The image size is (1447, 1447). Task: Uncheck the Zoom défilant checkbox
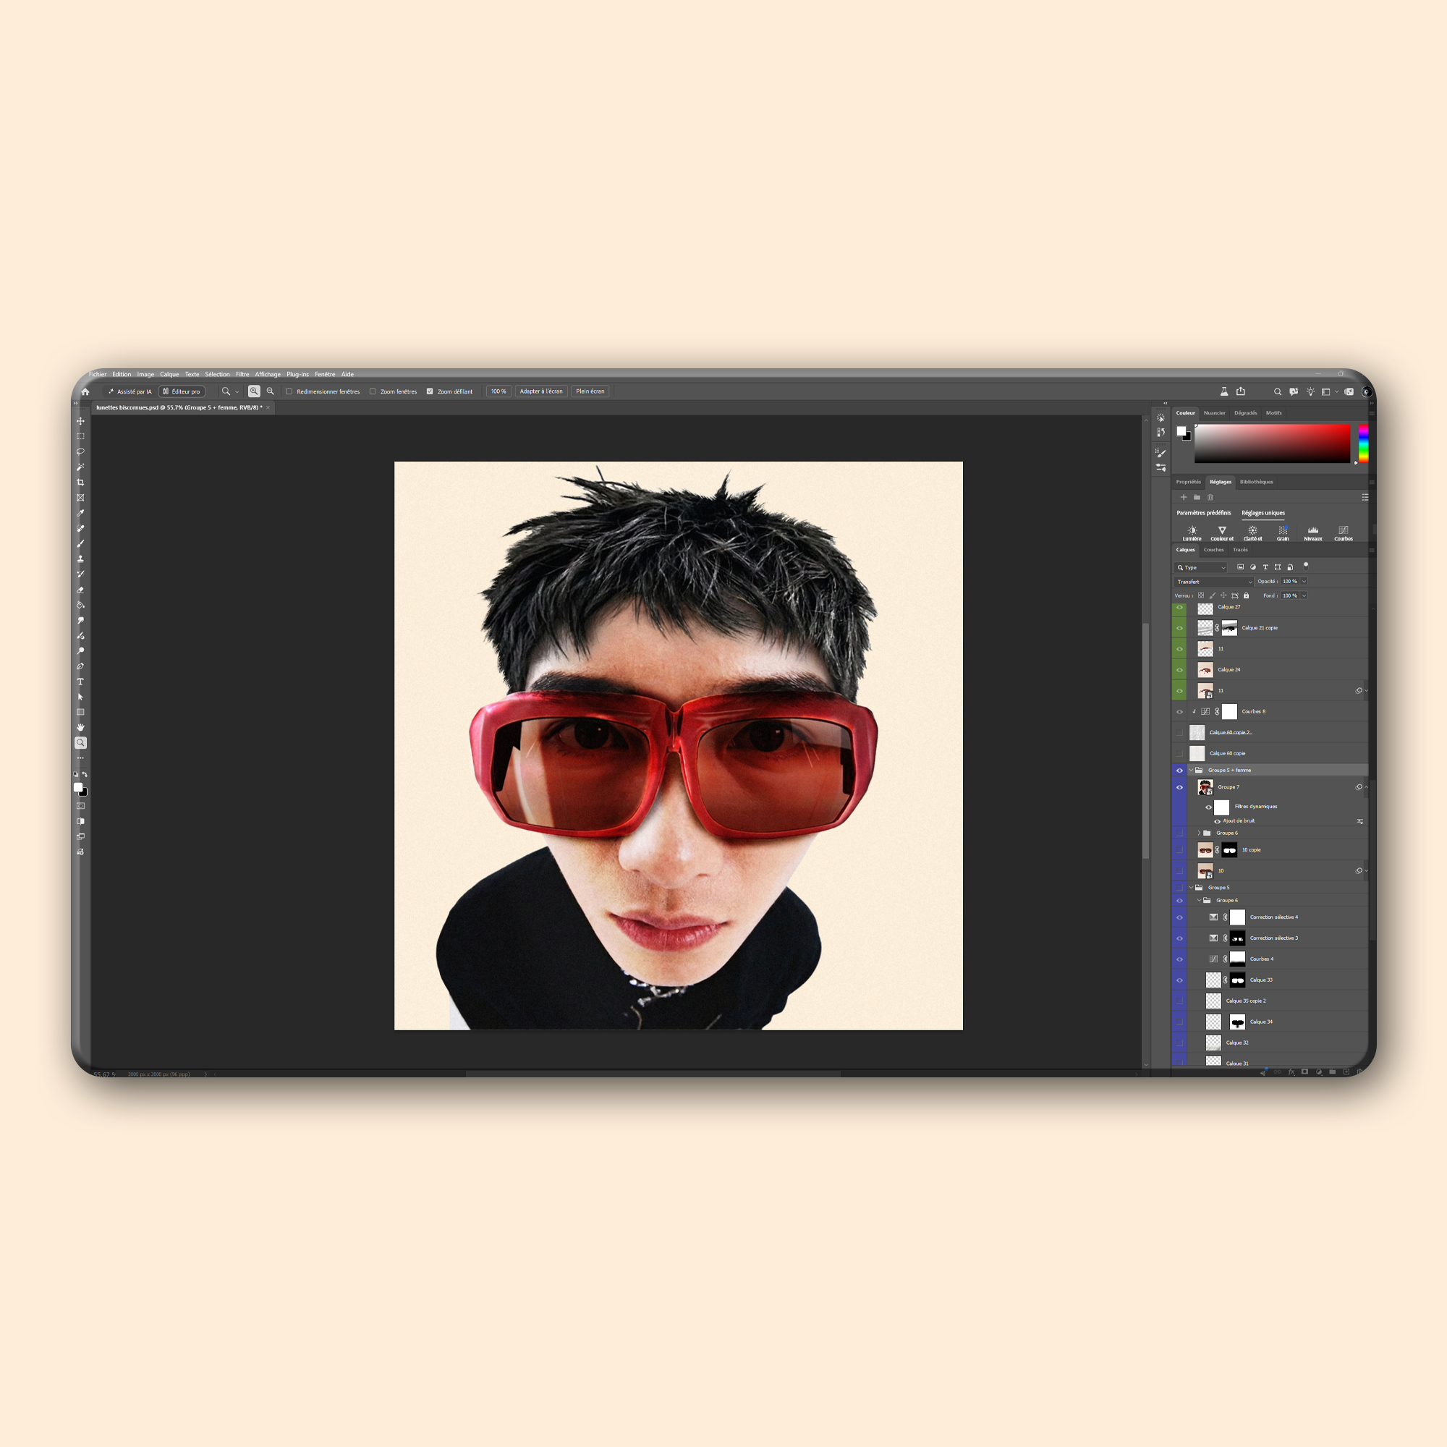click(x=430, y=391)
